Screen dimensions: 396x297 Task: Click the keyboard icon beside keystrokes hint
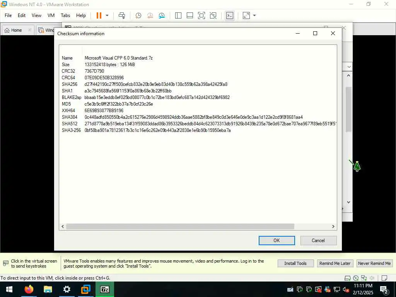(x=5, y=263)
